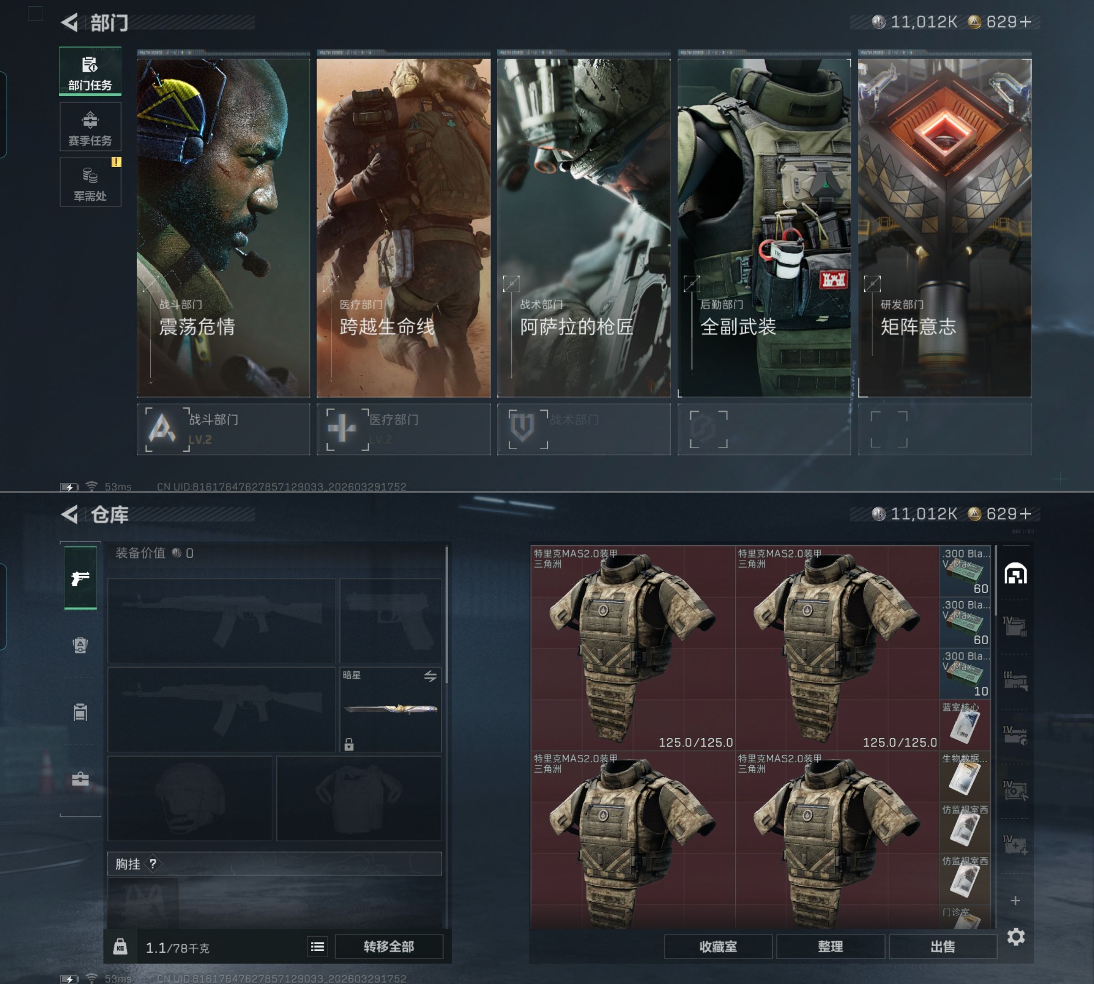
Task: Open 军需处 tab
Action: 90,183
